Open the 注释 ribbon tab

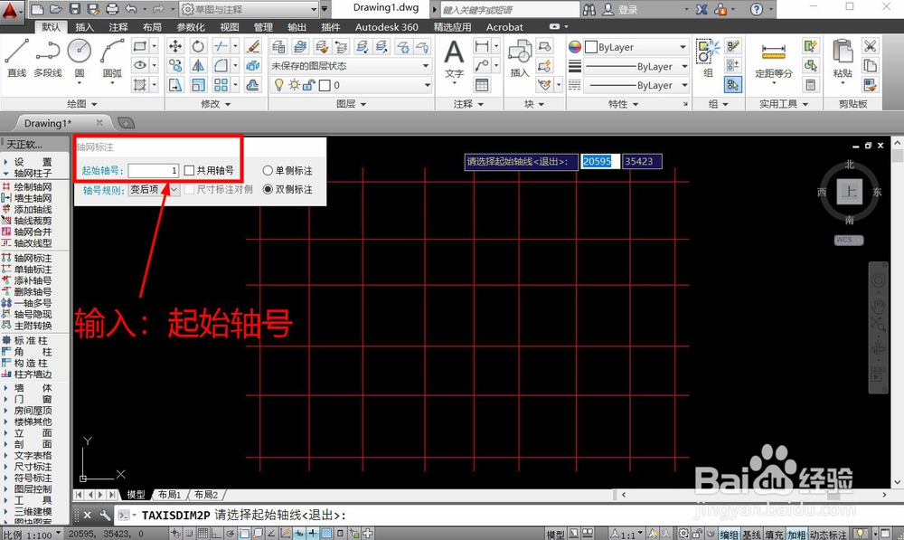[118, 26]
